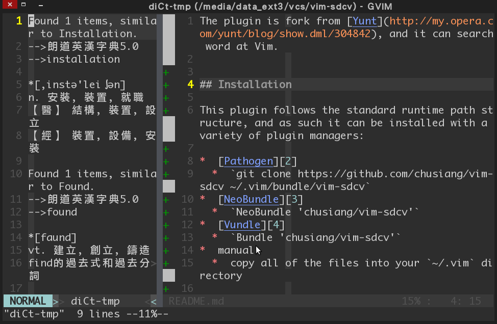The width and height of the screenshot is (497, 324).
Task: Click the NeoBundle link
Action: pos(251,199)
